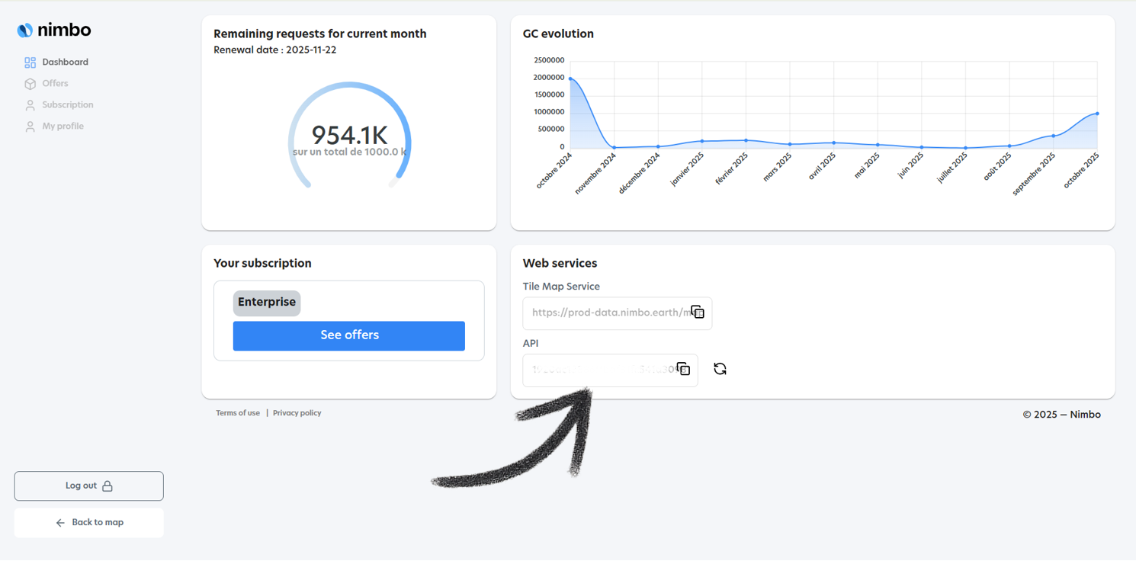Open the Dashboard menu item
Screen dimensions: 1136x561
[x=65, y=63]
